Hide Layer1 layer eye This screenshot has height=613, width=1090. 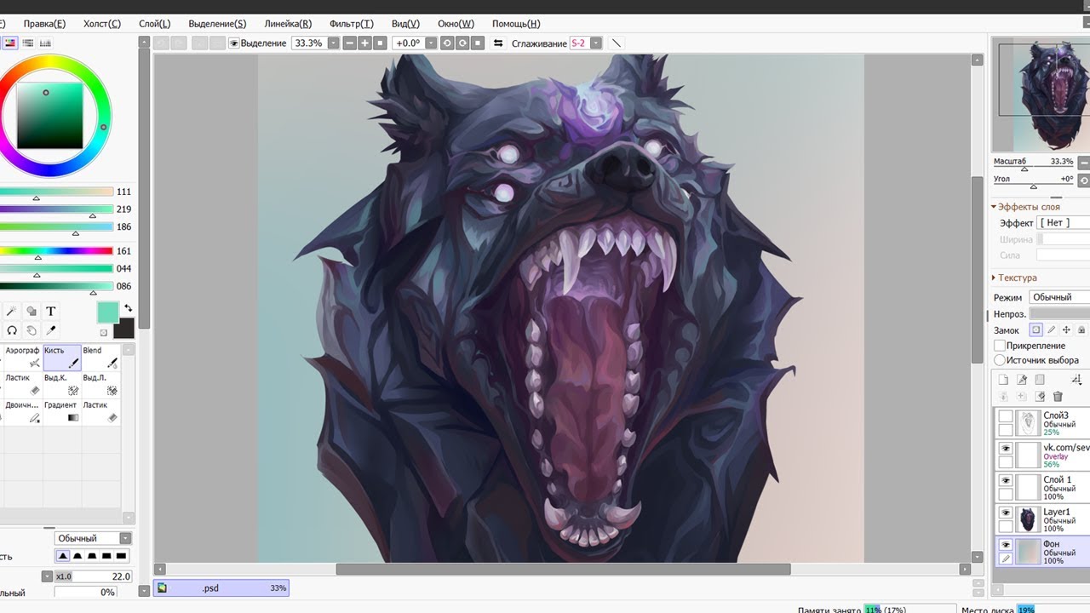coord(1006,513)
